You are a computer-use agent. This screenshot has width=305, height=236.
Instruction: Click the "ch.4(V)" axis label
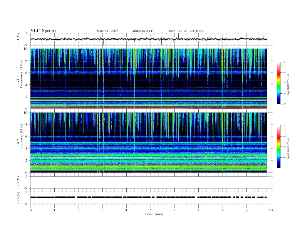(18, 198)
